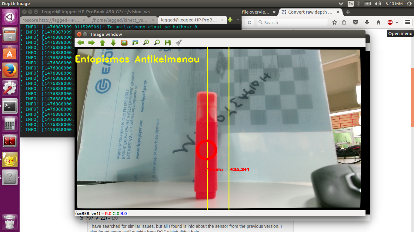Go to Firefox home page icon
Screen dimensions: 414x232
379,22
